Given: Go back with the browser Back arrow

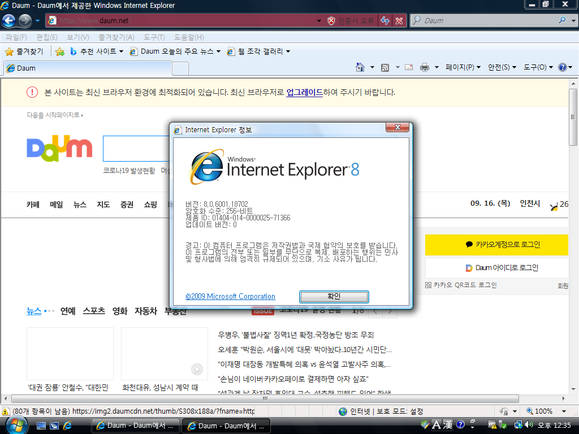Looking at the screenshot, I should [x=9, y=21].
